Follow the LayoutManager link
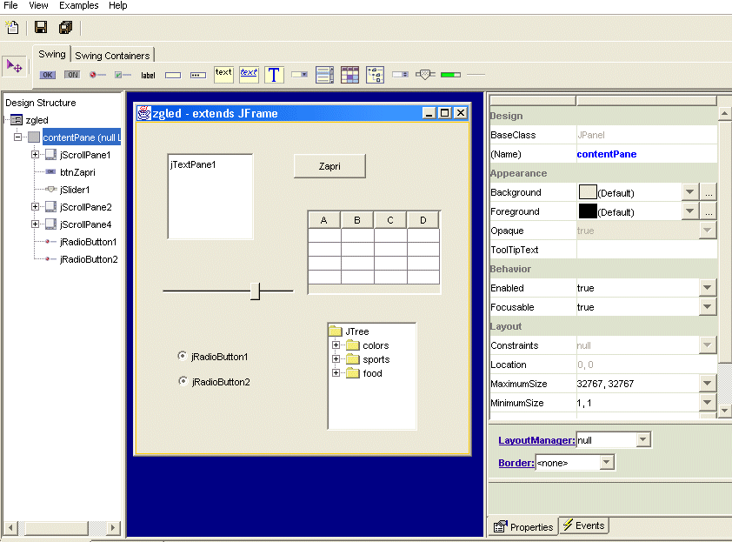Viewport: 732px width, 542px height. point(536,440)
